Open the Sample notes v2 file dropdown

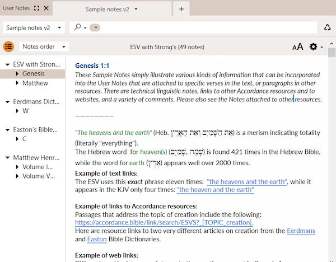point(60,27)
